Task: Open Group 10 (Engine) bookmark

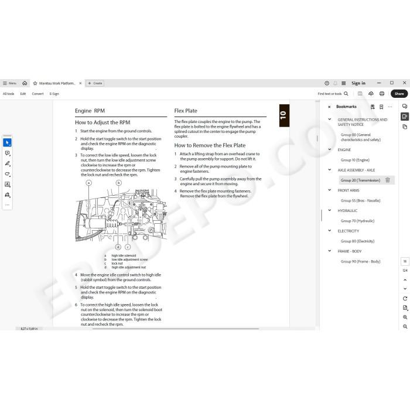Action: point(355,160)
